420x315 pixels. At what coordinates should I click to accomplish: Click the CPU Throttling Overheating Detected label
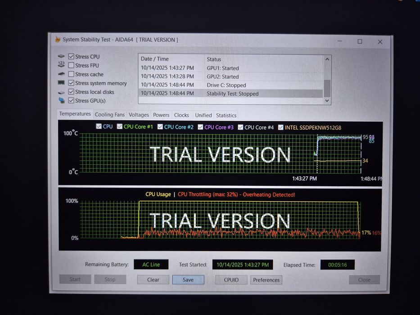pyautogui.click(x=236, y=194)
